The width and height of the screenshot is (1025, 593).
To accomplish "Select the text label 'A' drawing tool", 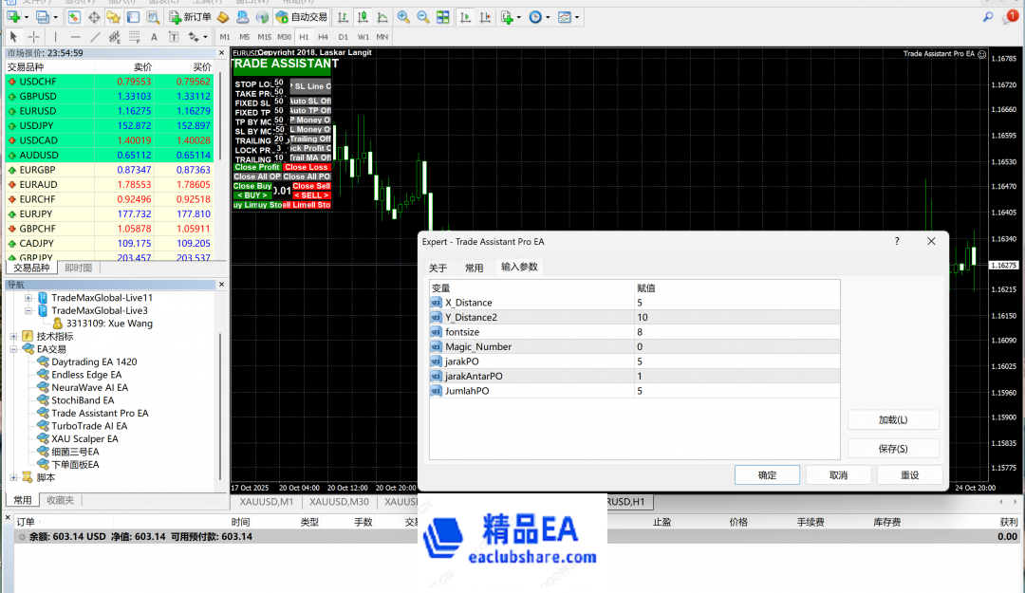I will point(154,37).
